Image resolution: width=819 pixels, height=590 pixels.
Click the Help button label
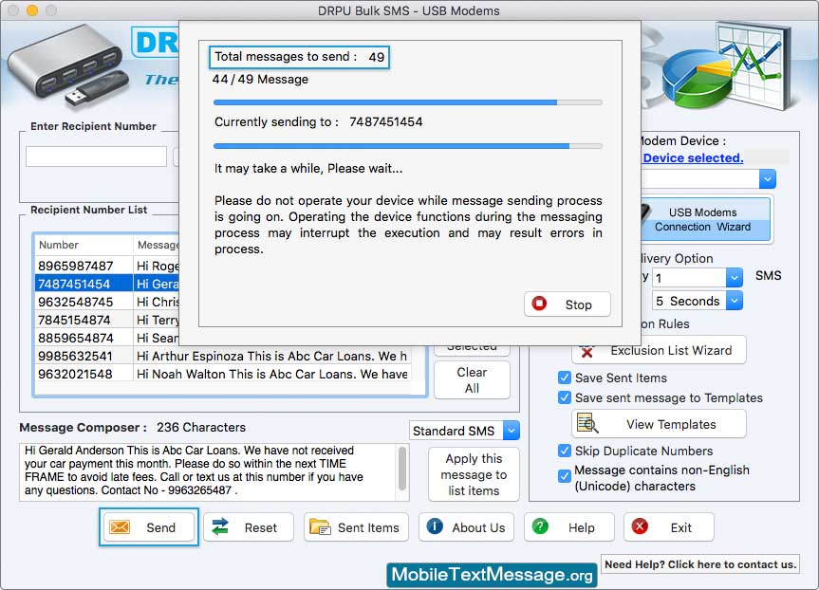point(582,527)
